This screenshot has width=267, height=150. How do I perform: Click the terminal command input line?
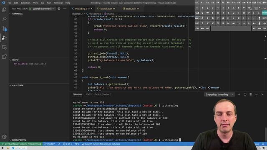(x=127, y=140)
